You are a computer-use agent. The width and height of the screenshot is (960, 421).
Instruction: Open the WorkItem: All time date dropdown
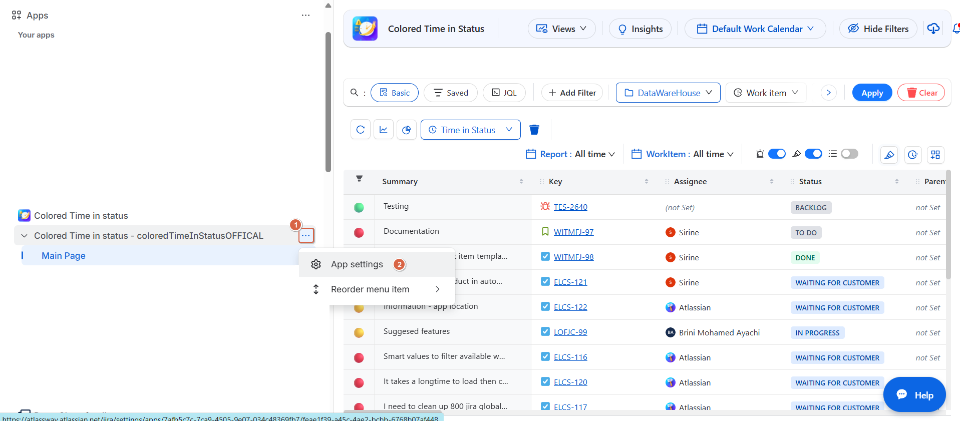tap(683, 154)
